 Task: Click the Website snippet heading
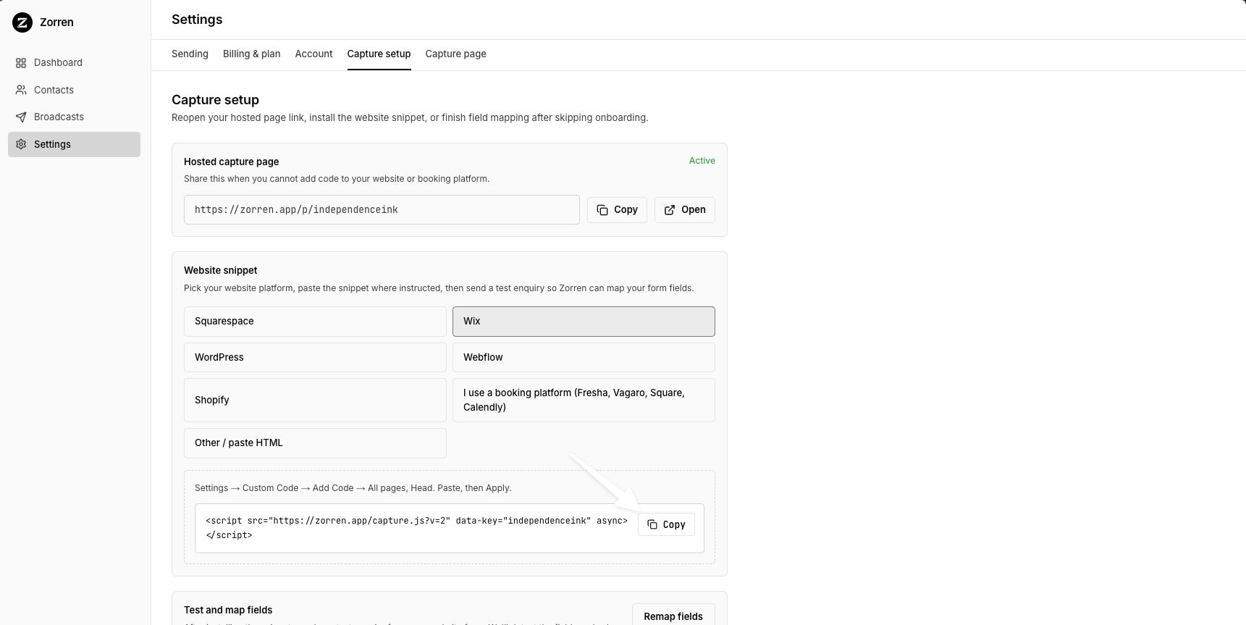220,270
